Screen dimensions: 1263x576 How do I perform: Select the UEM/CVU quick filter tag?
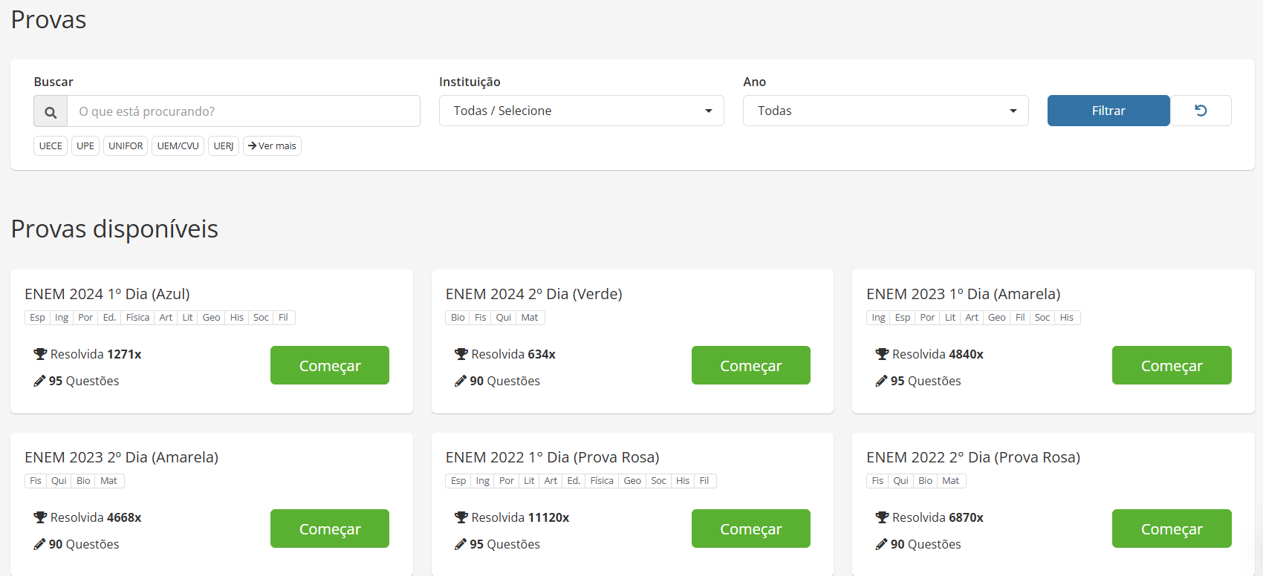pos(178,146)
